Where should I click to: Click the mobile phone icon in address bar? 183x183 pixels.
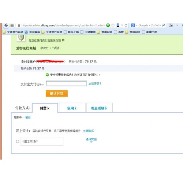(118, 25)
